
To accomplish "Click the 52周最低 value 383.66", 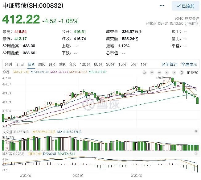I will pos(29,53).
